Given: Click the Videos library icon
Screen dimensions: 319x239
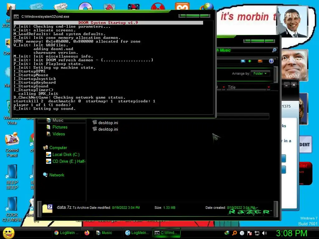Looking at the screenshot, I should coord(48,134).
